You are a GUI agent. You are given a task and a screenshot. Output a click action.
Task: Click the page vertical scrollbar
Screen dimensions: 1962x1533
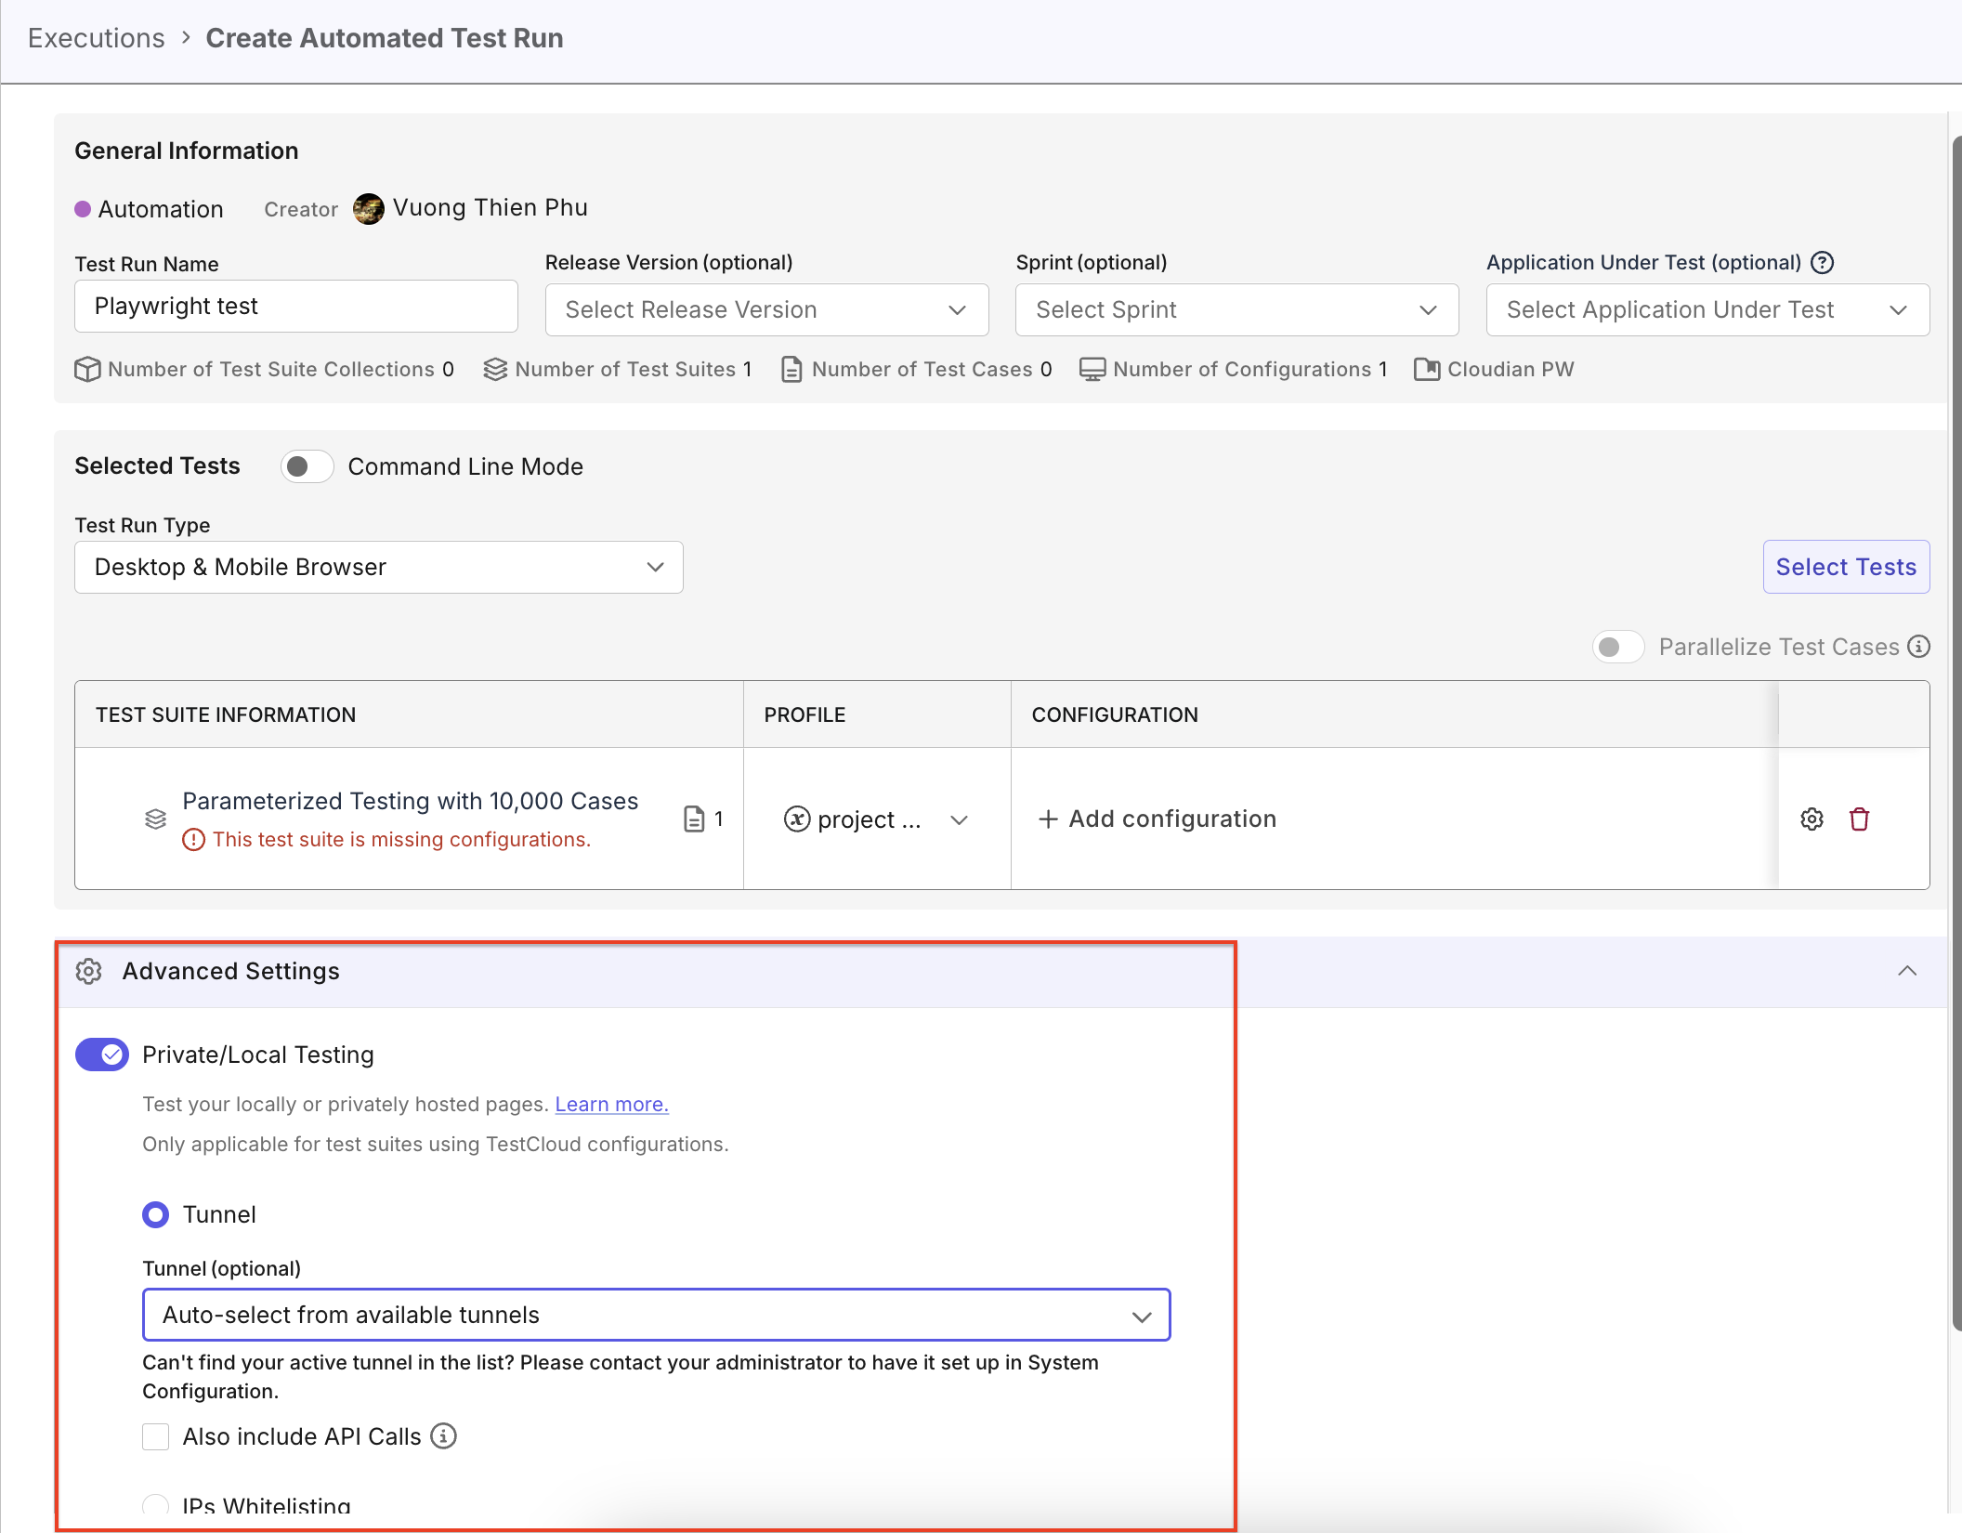[1956, 734]
